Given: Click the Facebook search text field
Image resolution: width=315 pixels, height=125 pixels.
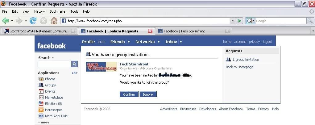Looking at the screenshot, I should (55, 64).
